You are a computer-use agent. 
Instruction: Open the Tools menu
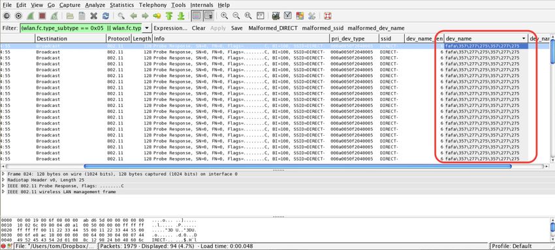point(178,5)
